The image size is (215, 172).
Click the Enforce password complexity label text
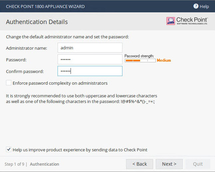point(60,83)
